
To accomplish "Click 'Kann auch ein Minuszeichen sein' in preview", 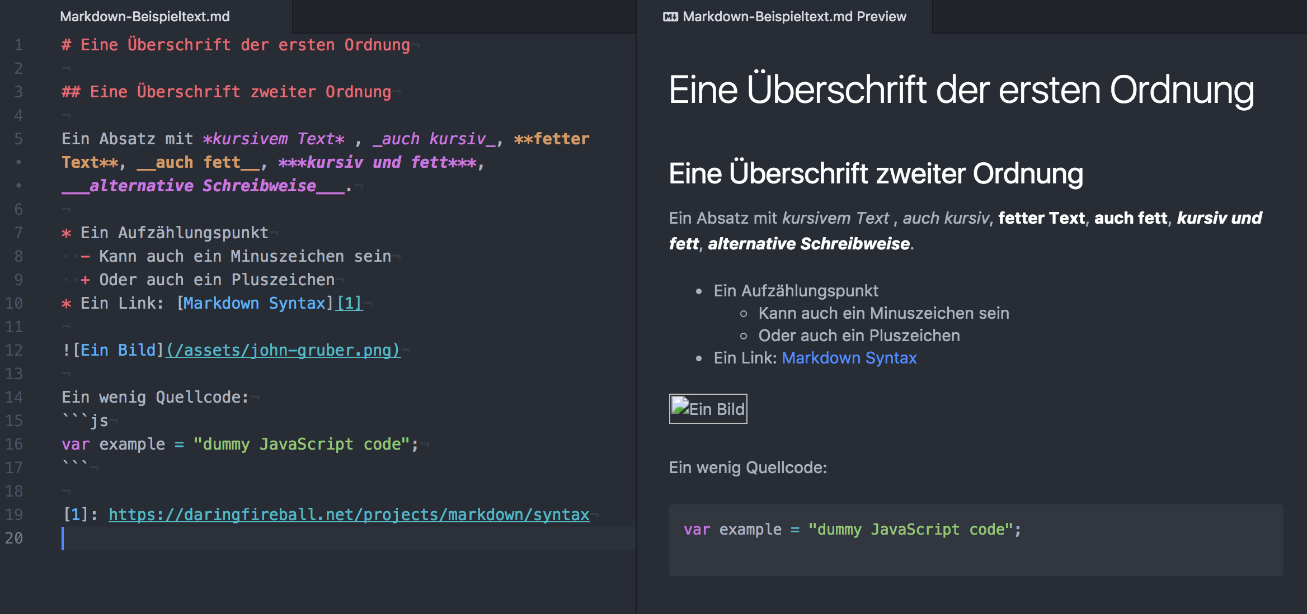I will point(883,313).
